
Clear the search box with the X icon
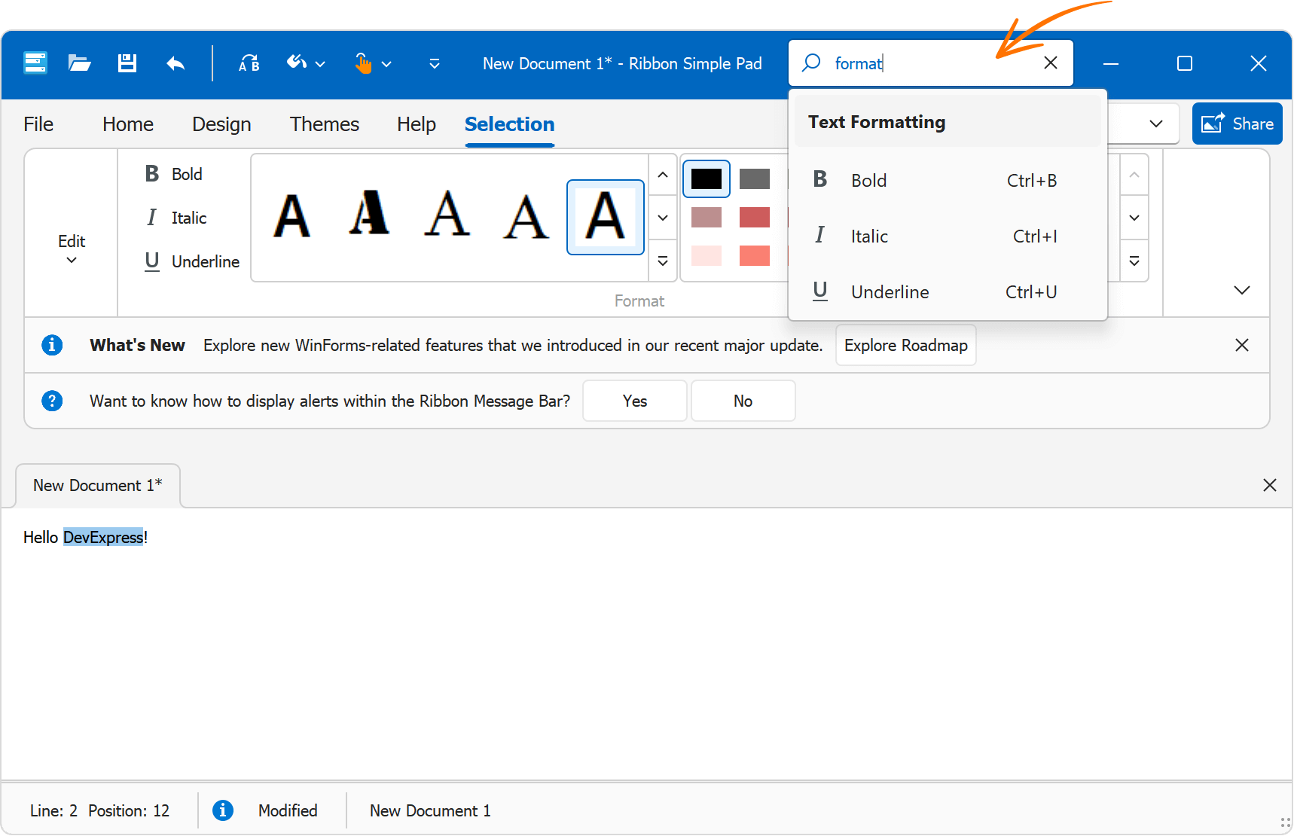click(1051, 63)
